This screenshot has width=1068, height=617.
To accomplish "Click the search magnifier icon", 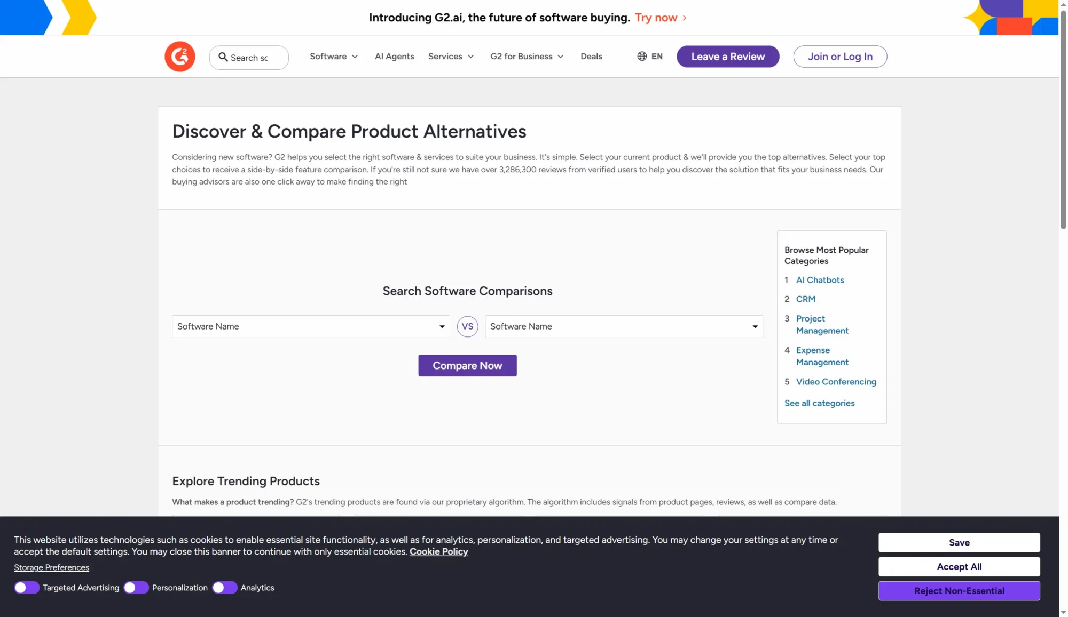I will pyautogui.click(x=223, y=57).
